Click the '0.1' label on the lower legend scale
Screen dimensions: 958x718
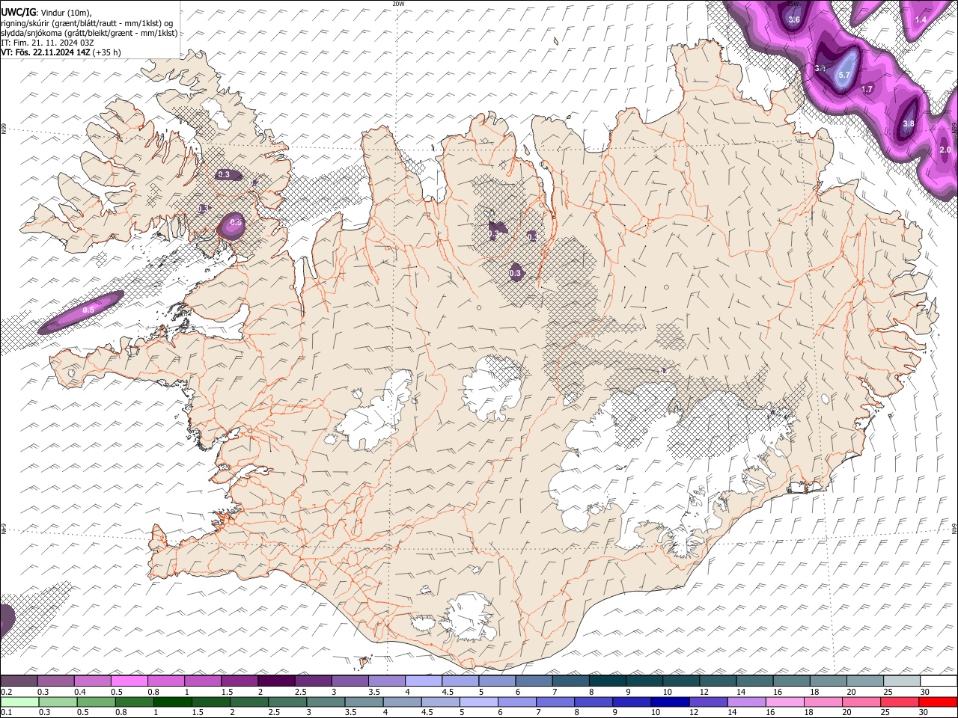point(6,712)
